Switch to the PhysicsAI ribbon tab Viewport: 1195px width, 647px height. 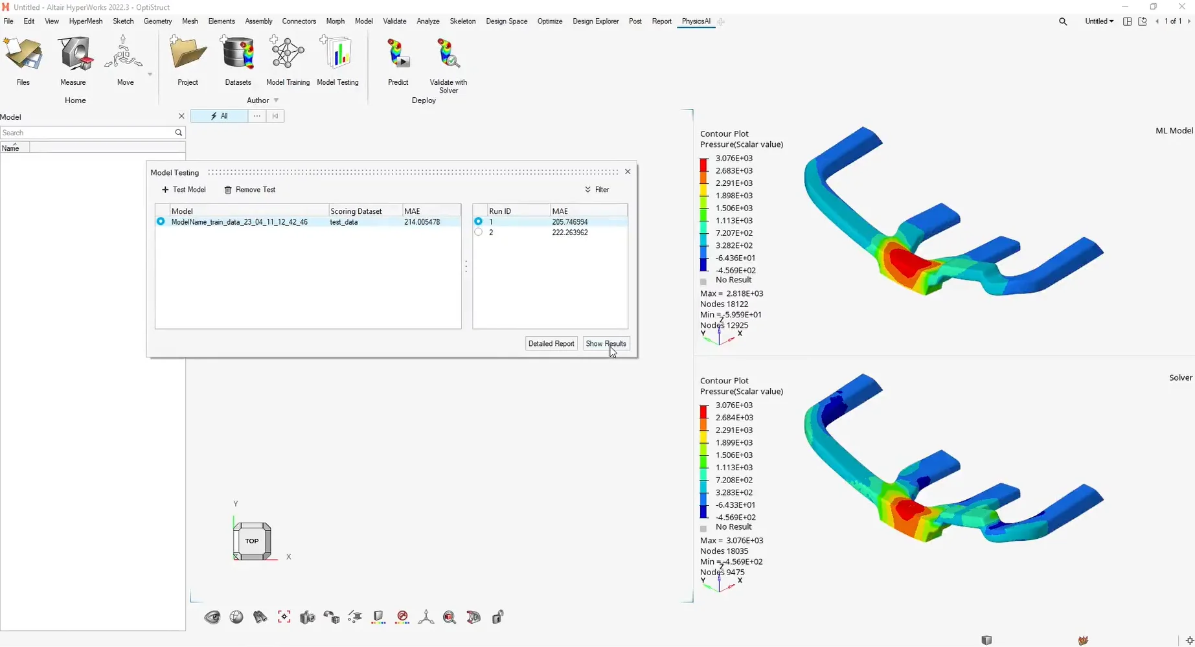(x=696, y=21)
